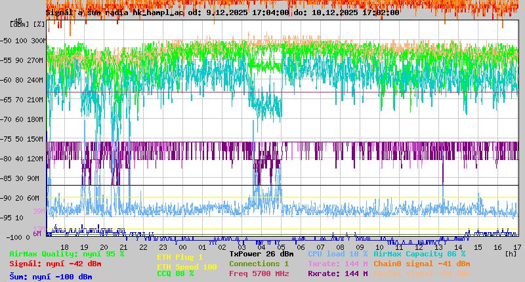This screenshot has height=282, width=525.
Task: Click the 12 hour tick on time axis
Action: pos(419,247)
